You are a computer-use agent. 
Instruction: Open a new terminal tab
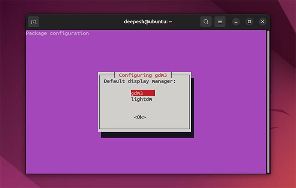[x=34, y=22]
